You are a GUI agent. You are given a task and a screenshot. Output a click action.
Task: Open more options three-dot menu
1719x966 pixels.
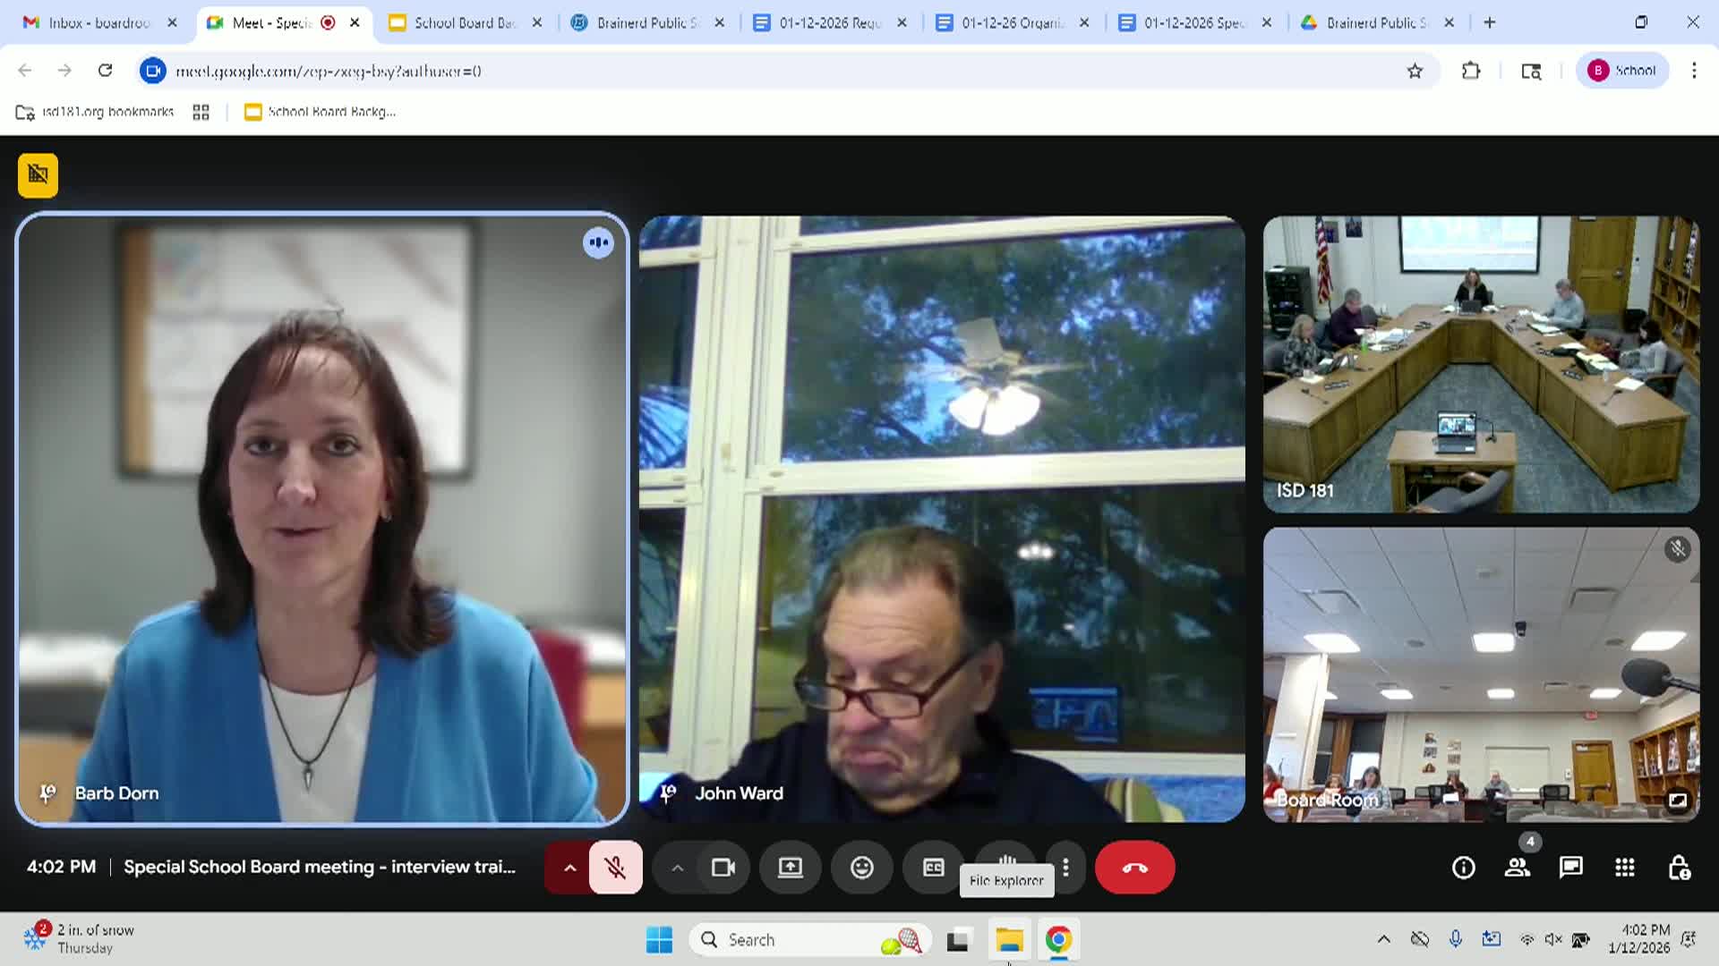click(1065, 868)
